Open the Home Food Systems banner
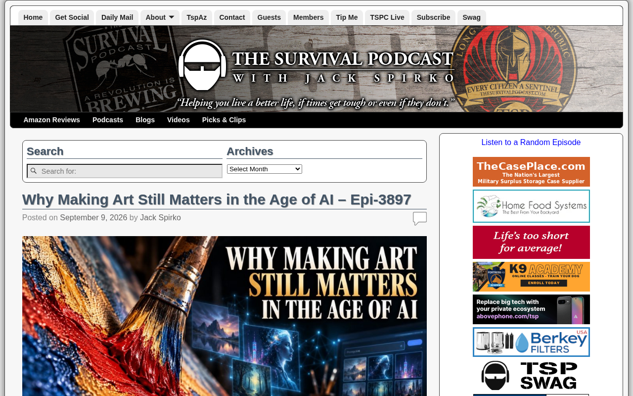The image size is (633, 396). [x=531, y=206]
